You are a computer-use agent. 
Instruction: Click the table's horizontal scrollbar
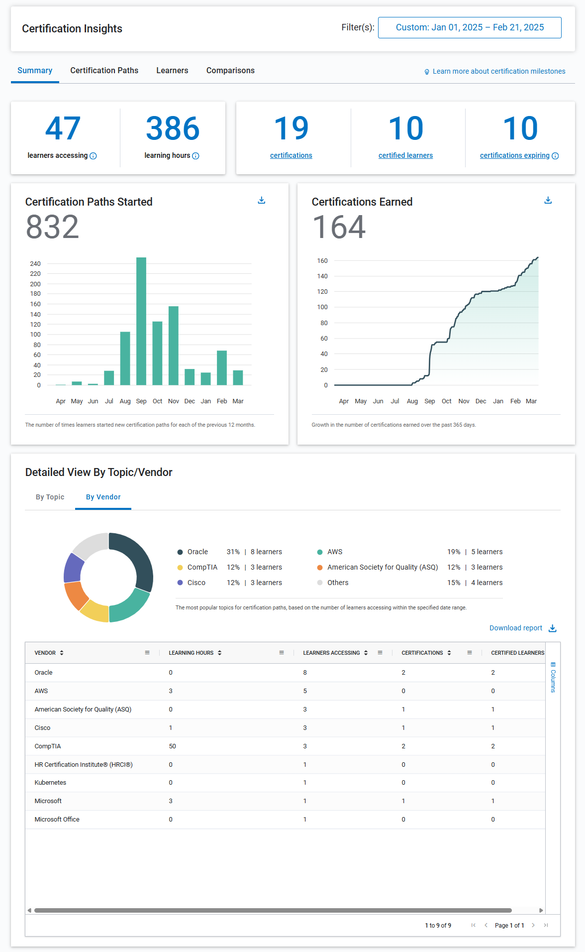(273, 910)
